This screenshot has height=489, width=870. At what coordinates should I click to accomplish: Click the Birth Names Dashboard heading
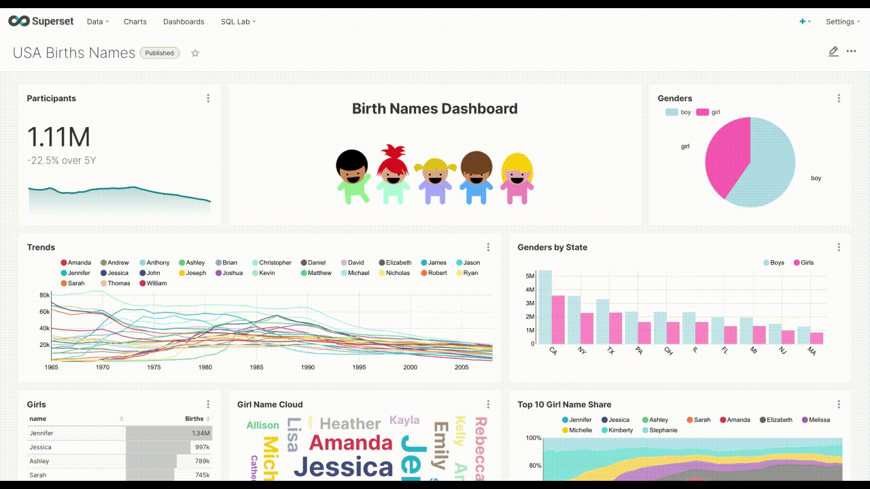(x=435, y=109)
